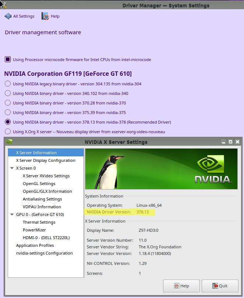Select HDMI-0 DELL ST2220L display entry
The width and height of the screenshot is (244, 298).
pyautogui.click(x=46, y=238)
